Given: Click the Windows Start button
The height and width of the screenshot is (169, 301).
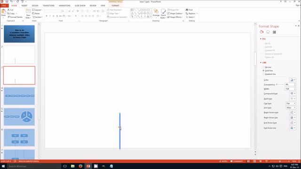Looking at the screenshot, I should pos(3,166).
